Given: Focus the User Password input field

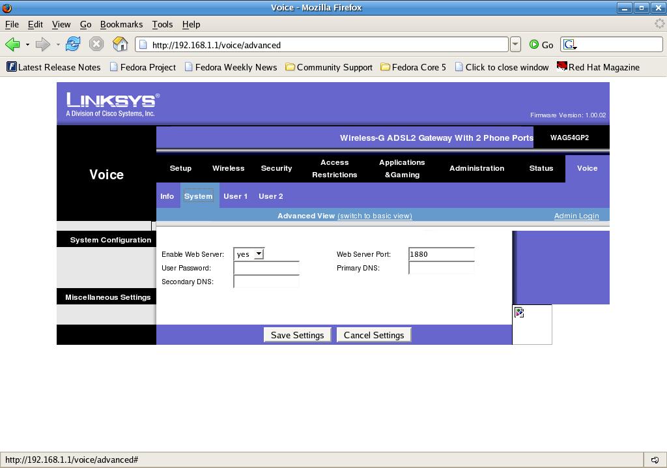Looking at the screenshot, I should (x=266, y=268).
